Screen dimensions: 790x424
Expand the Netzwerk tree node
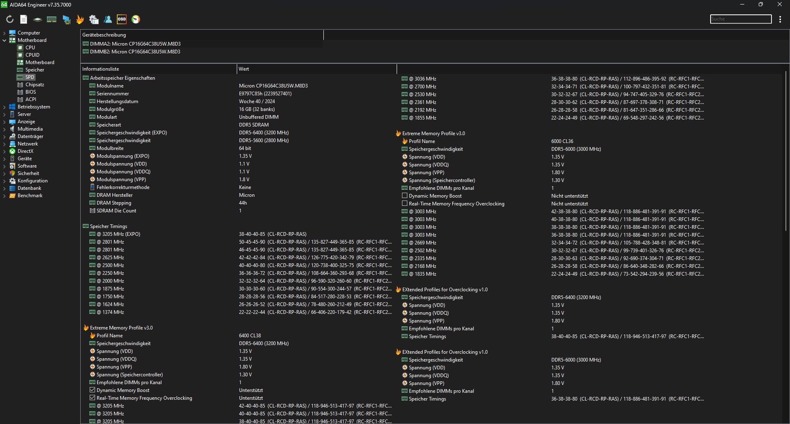[x=5, y=144]
